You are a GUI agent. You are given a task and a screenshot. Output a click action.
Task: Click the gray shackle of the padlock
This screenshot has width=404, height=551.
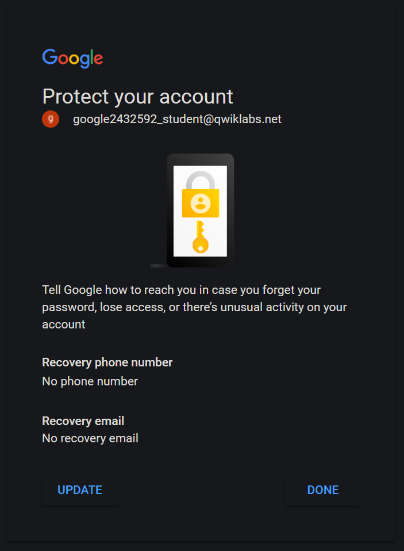[x=201, y=180]
